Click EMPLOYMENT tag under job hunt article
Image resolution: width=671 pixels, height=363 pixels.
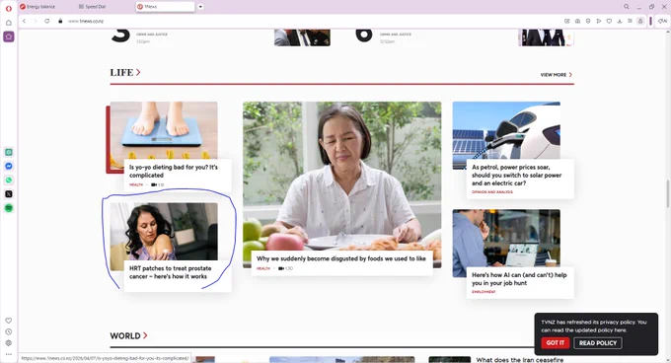[x=484, y=292]
